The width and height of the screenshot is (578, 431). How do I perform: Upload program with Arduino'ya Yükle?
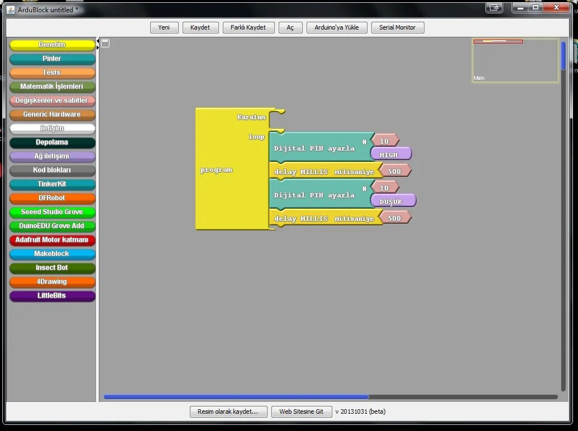(337, 28)
